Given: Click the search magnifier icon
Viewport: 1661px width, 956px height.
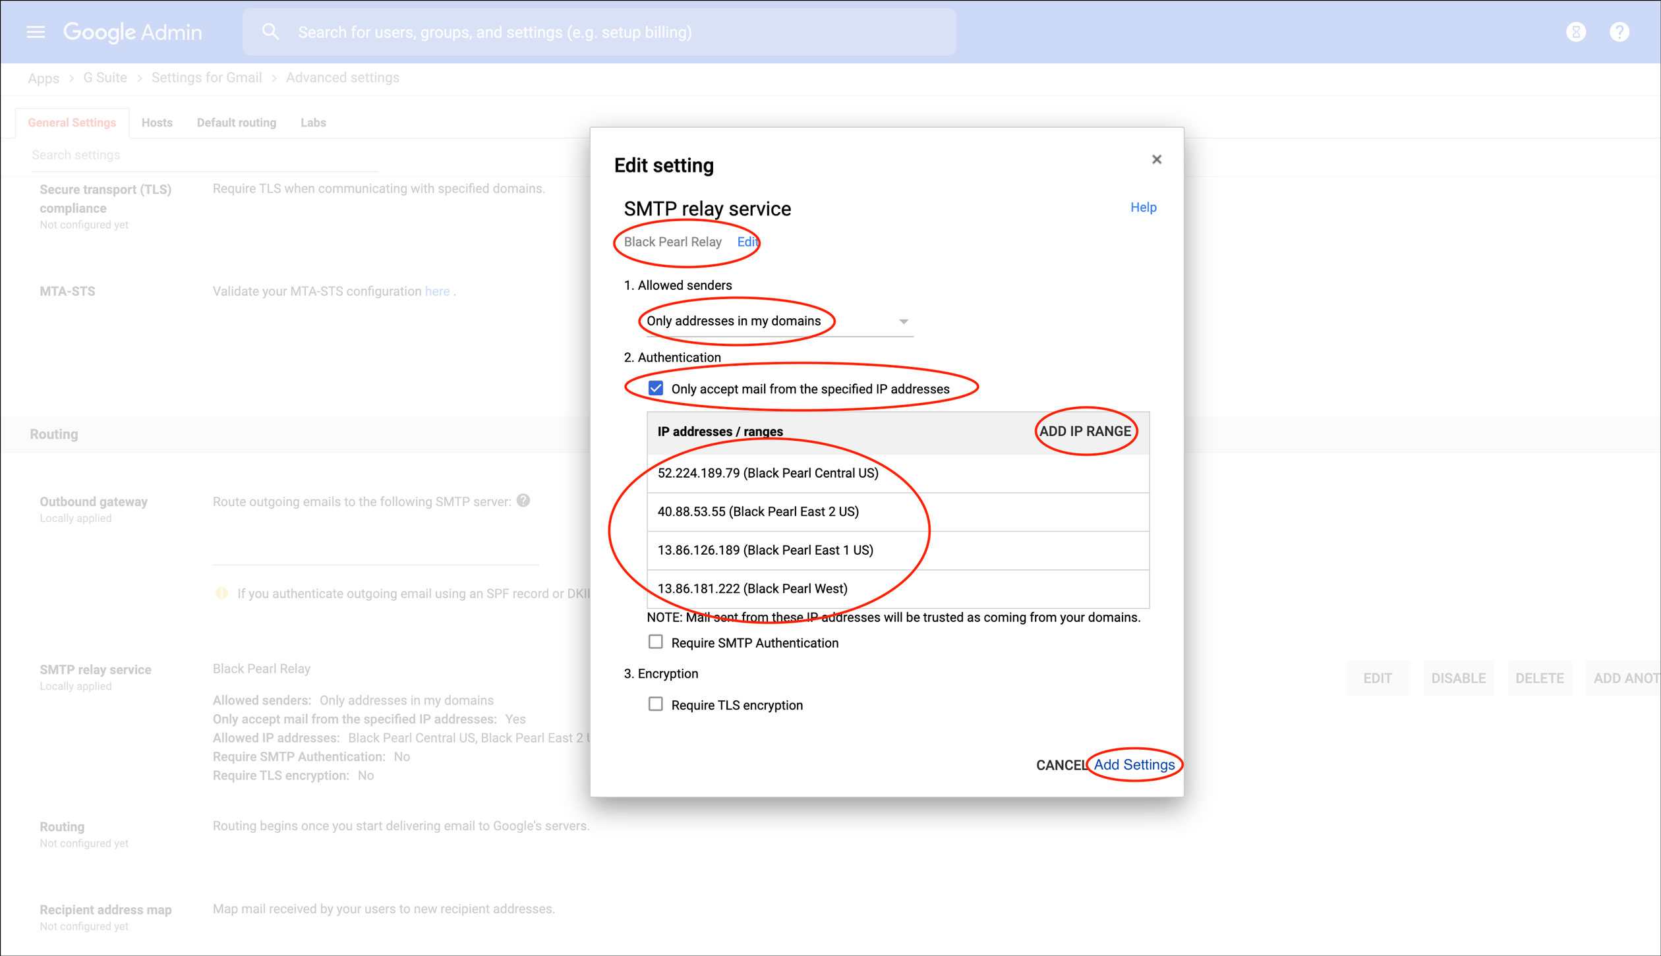Looking at the screenshot, I should pos(270,32).
